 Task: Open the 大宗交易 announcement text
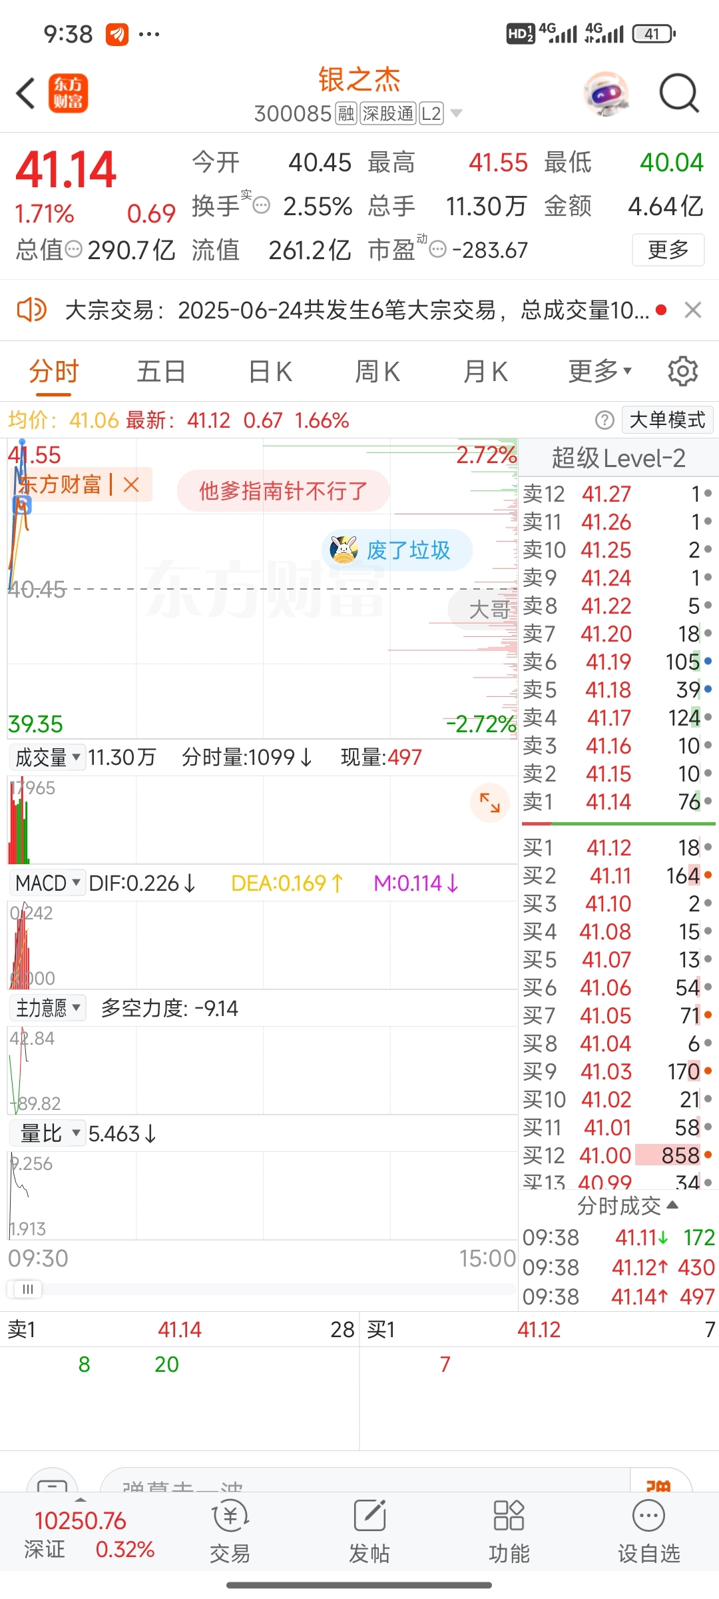coord(357,310)
